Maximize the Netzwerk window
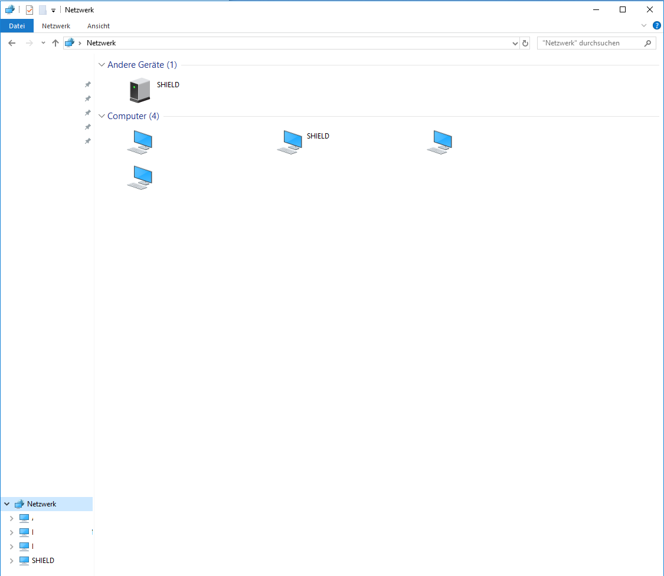This screenshot has width=664, height=576. [x=623, y=9]
